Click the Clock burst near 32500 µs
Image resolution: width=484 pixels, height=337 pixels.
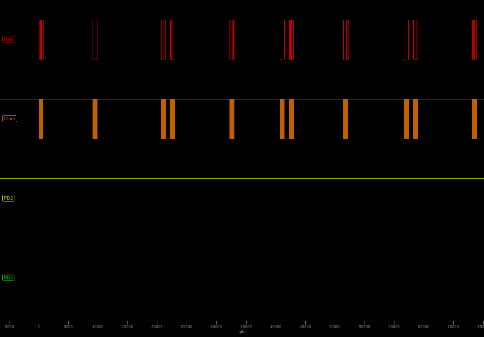(232, 119)
